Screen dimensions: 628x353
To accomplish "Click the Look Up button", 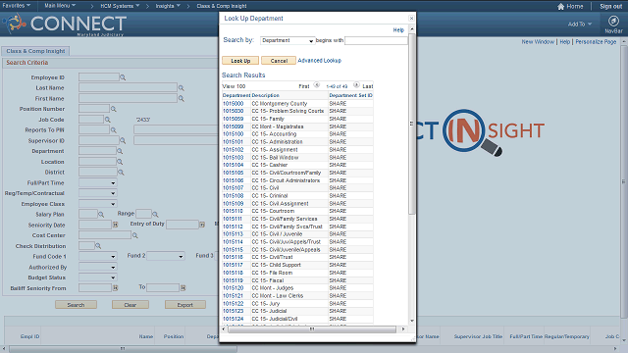I will click(x=240, y=61).
